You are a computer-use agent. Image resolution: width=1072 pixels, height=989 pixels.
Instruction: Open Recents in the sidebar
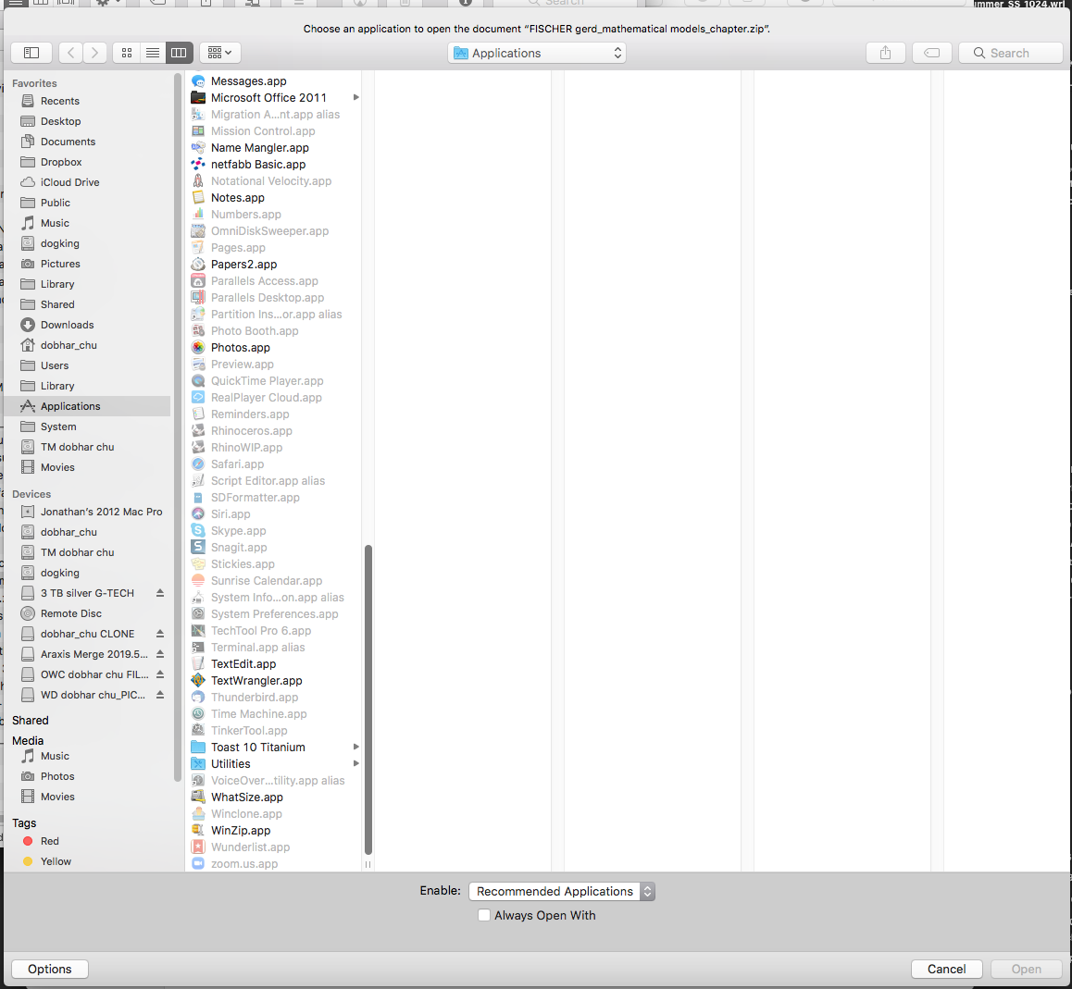[x=60, y=101]
